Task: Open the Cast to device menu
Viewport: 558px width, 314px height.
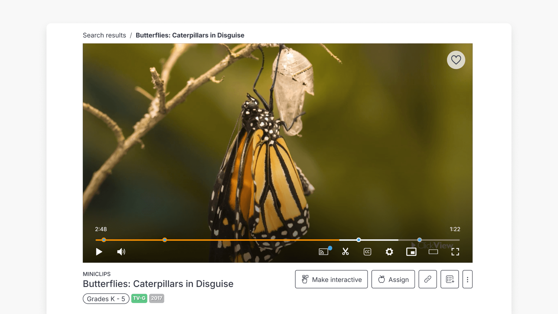Action: point(324,252)
